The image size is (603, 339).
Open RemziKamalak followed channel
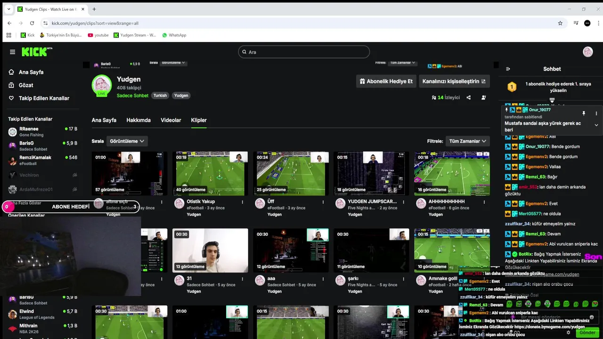(x=43, y=160)
